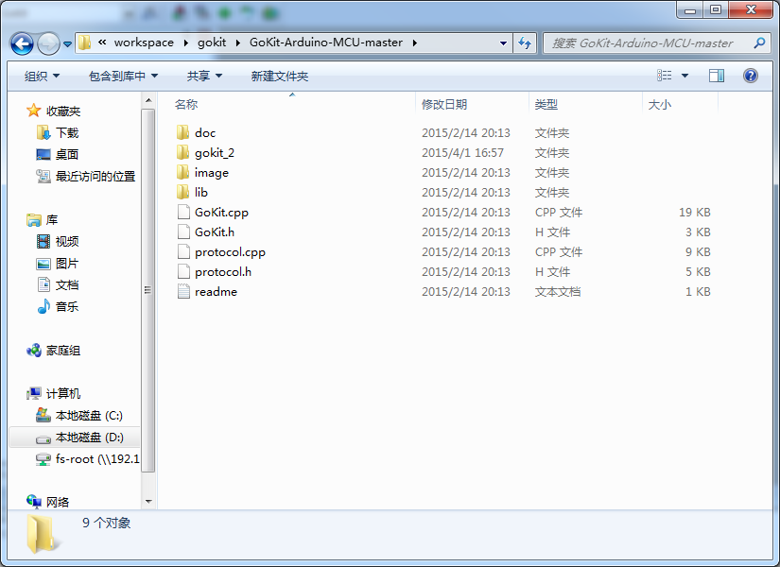
Task: Open the view options dropdown arrow
Action: [x=685, y=77]
